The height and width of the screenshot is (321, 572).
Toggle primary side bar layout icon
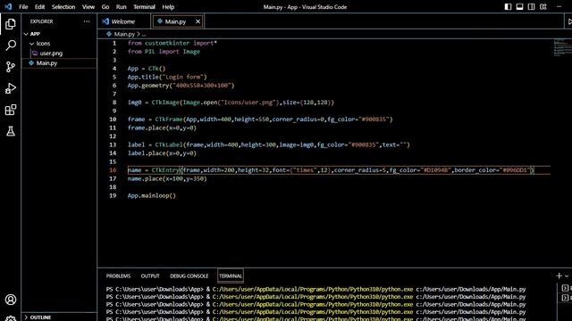(508, 6)
